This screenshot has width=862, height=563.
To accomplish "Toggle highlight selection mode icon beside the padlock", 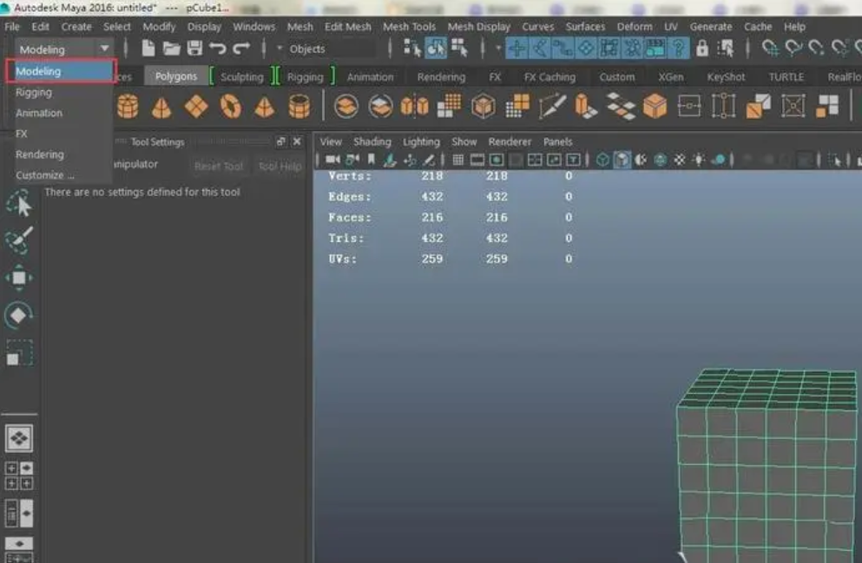I will 725,49.
